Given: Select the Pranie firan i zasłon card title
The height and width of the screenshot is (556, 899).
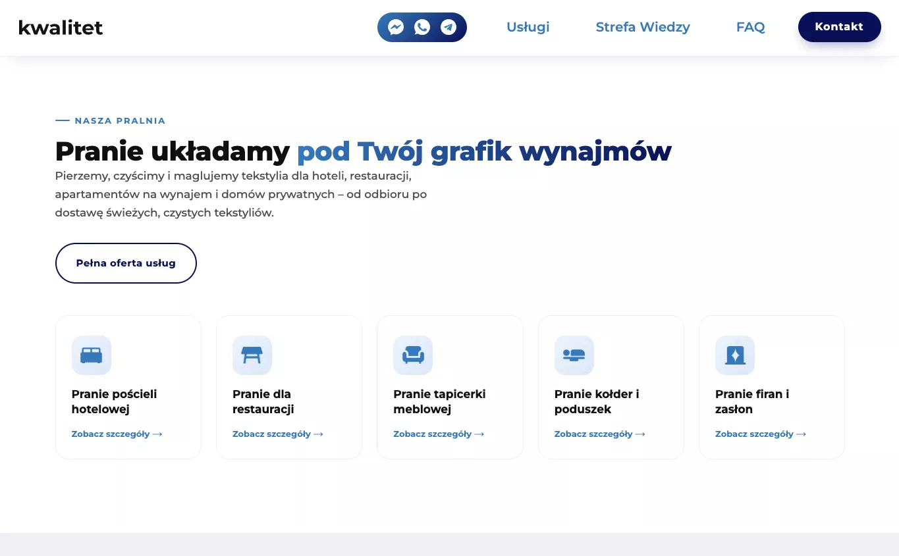Looking at the screenshot, I should 752,401.
